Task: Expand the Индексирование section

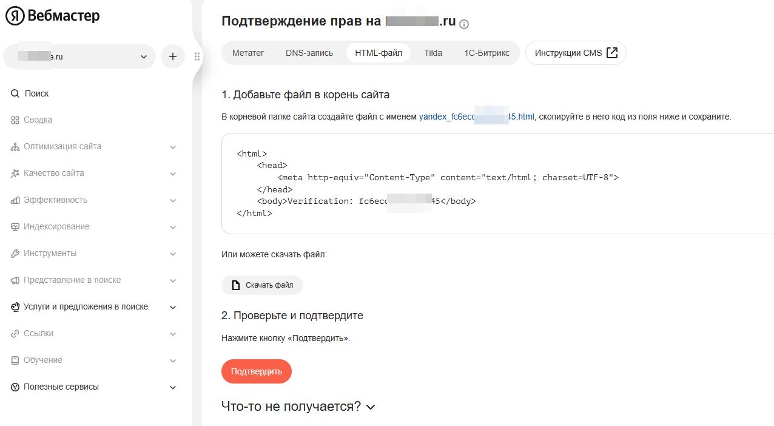Action: [x=173, y=227]
